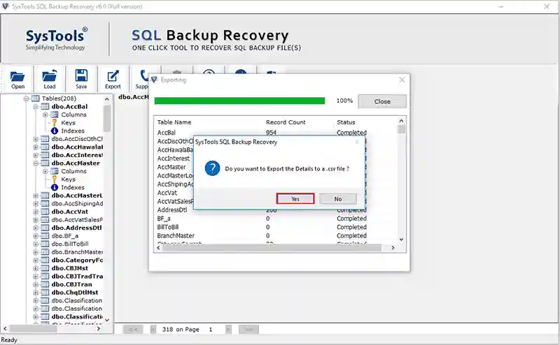Select the dbo.AccMasterL tree item

click(77, 196)
